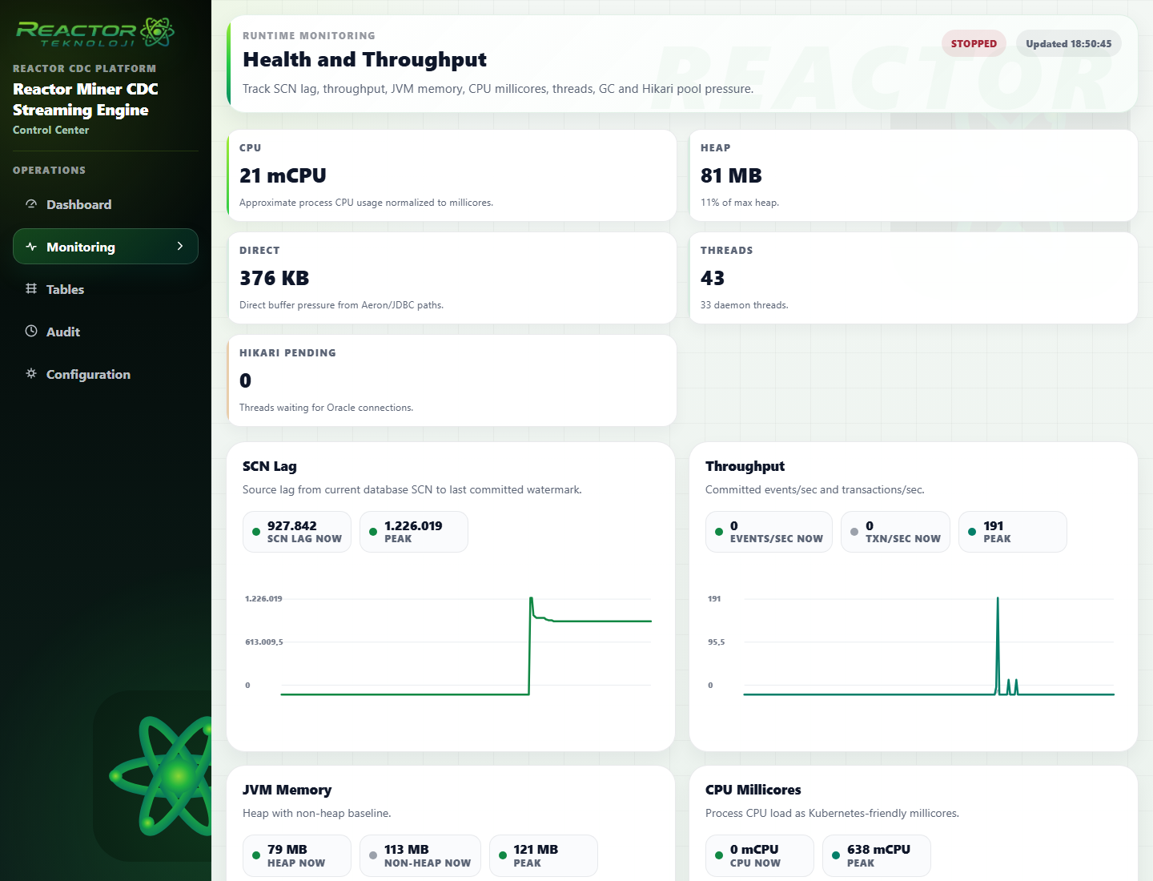Click the DIRECT 376 KB card
The image size is (1153, 881).
point(452,278)
